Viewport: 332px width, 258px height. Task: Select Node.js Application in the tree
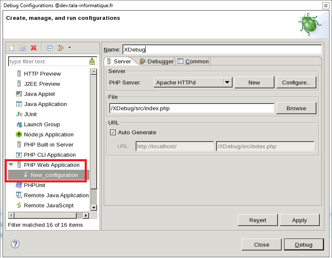click(48, 134)
